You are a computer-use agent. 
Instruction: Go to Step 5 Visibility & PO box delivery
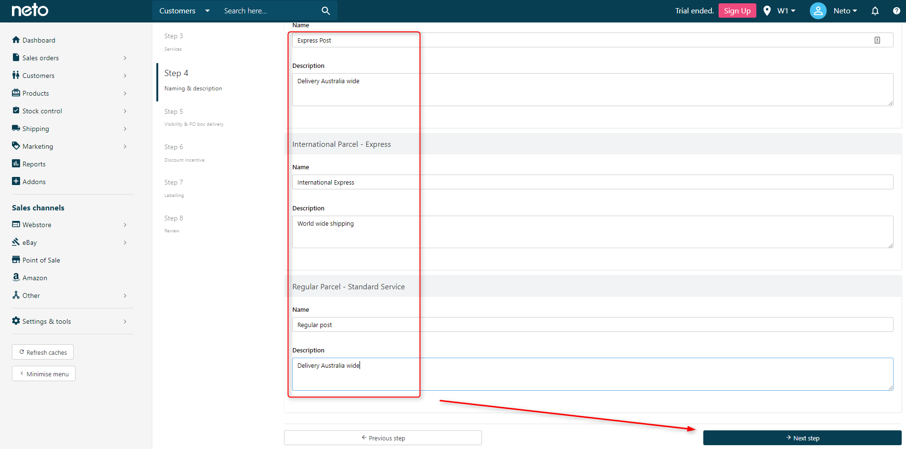(194, 117)
